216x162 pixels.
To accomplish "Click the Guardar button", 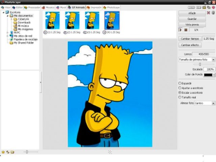I will pyautogui.click(x=192, y=19).
